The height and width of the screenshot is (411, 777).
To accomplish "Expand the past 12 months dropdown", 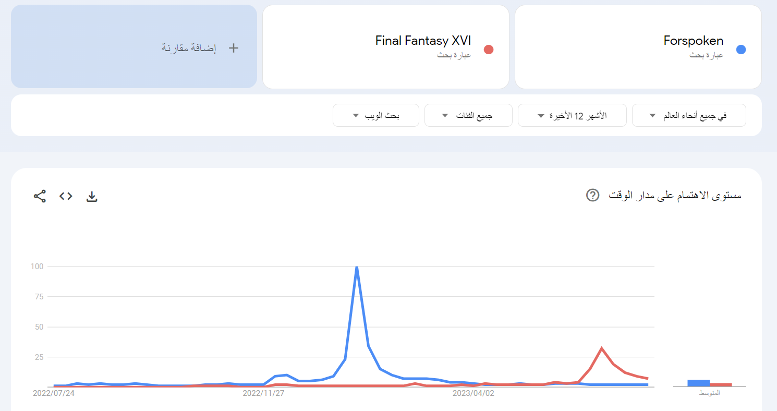I will pos(573,115).
